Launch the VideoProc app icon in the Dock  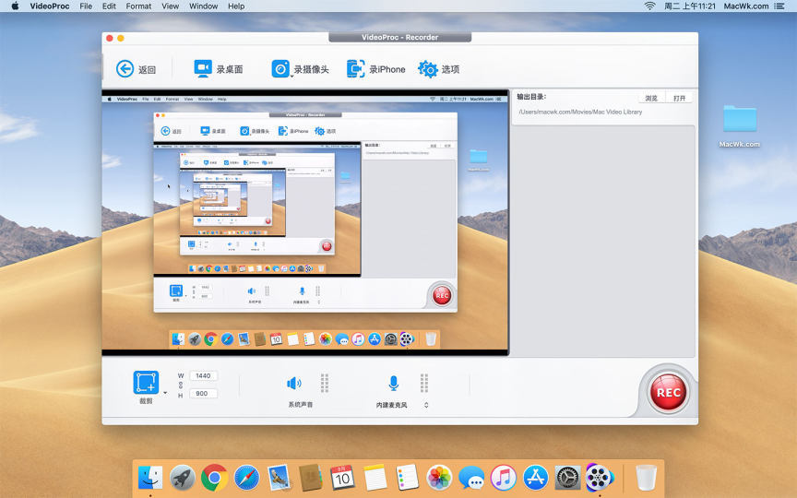600,477
